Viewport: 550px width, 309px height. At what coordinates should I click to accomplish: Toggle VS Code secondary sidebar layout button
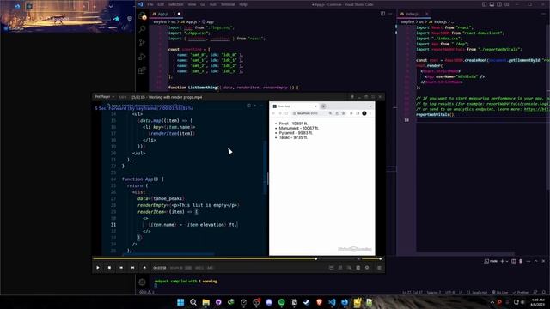click(499, 4)
